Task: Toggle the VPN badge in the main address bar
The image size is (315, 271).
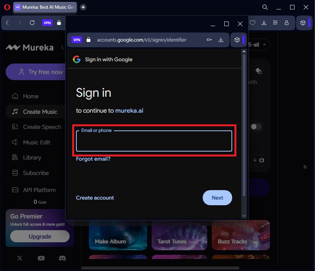Action: click(x=47, y=23)
